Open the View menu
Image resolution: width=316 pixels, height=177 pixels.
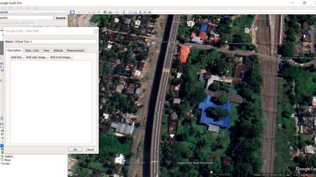[11, 8]
